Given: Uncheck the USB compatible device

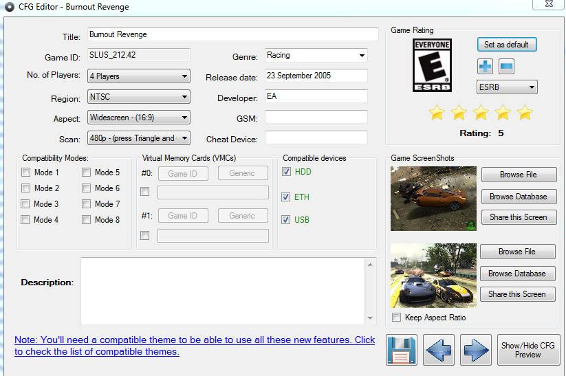Looking at the screenshot, I should click(286, 219).
